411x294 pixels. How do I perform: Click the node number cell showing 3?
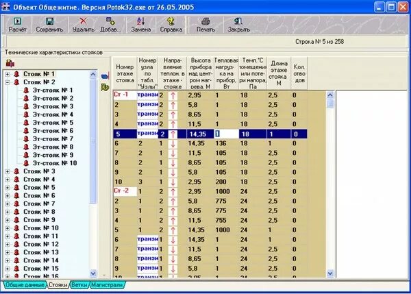tap(147, 182)
